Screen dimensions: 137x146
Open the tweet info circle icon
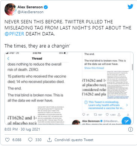click(x=131, y=129)
